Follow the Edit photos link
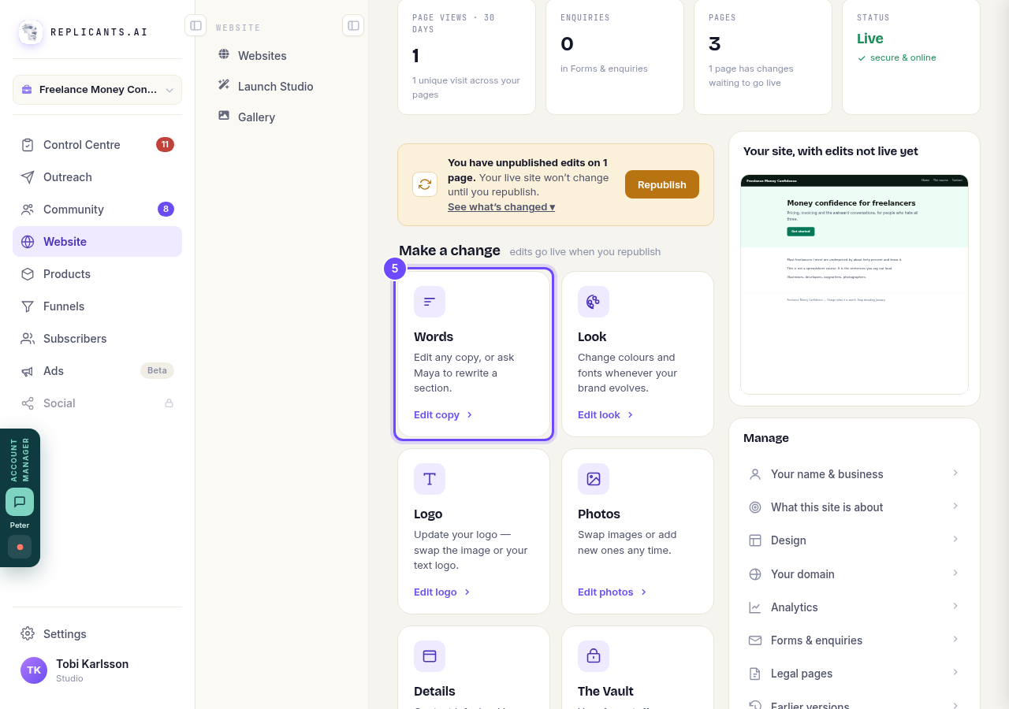 pyautogui.click(x=612, y=592)
